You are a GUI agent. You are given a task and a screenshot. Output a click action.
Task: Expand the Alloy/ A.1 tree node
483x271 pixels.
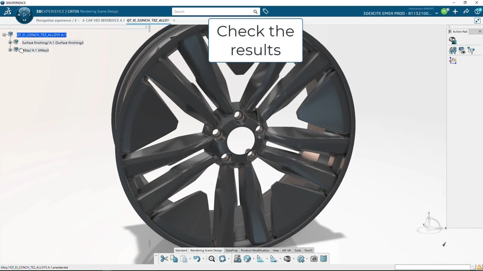tap(10, 50)
